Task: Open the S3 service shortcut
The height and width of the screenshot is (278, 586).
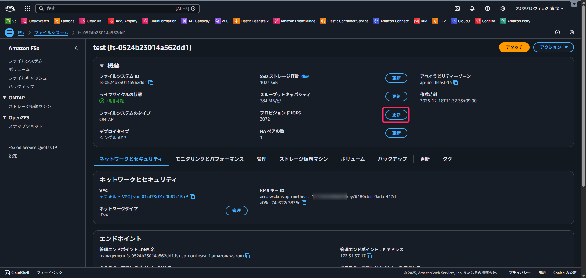Action: tap(11, 21)
